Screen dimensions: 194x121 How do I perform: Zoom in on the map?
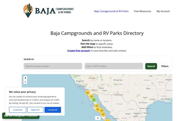25,78
